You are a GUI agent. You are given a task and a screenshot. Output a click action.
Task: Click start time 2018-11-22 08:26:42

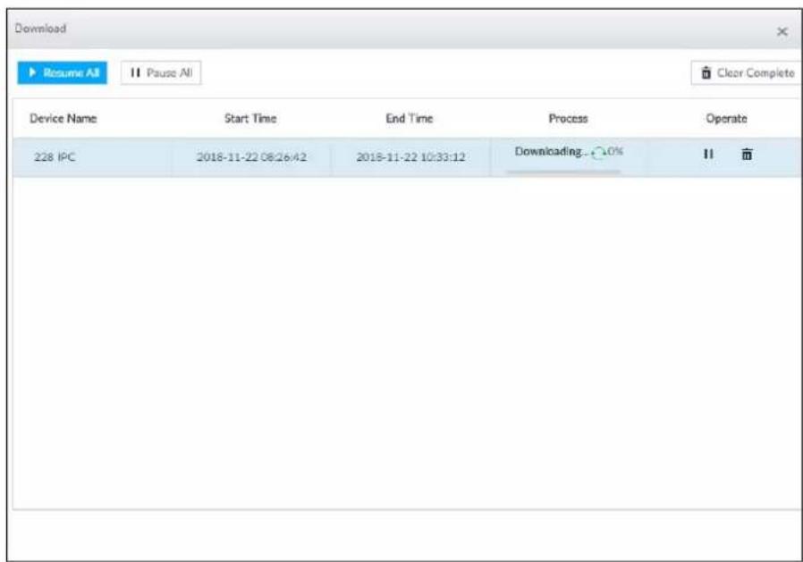click(251, 157)
